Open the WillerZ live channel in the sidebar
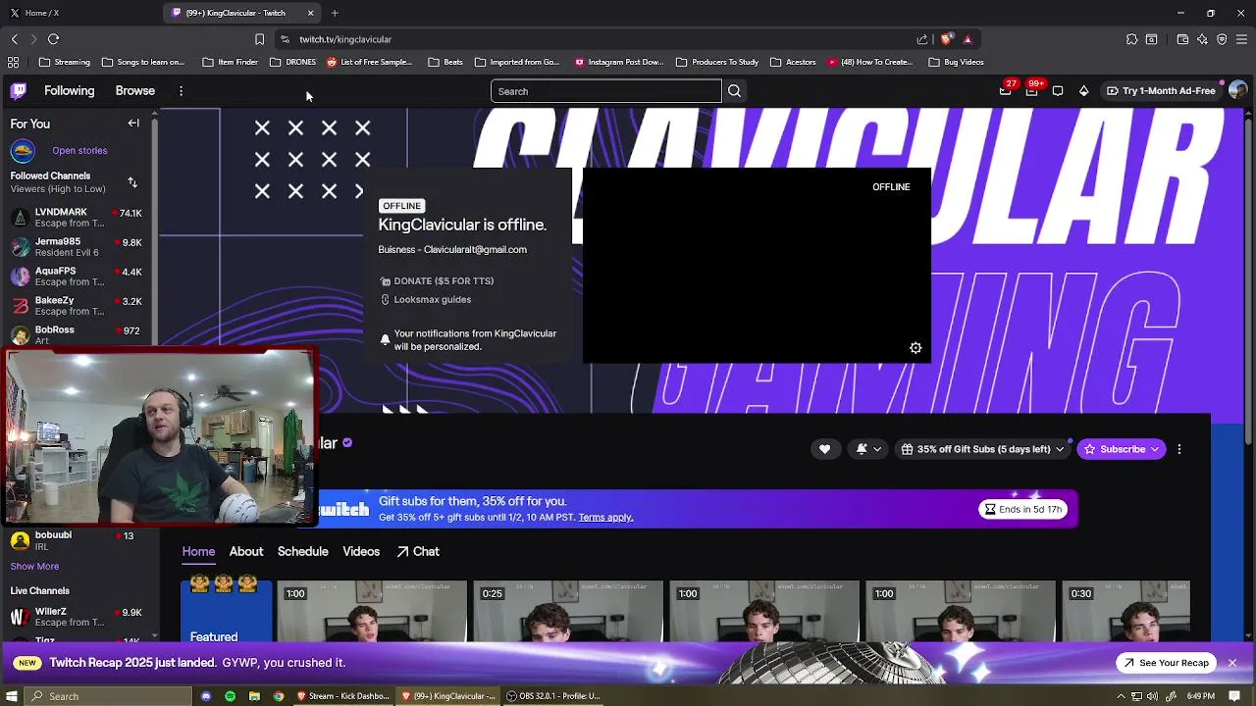 [77, 617]
